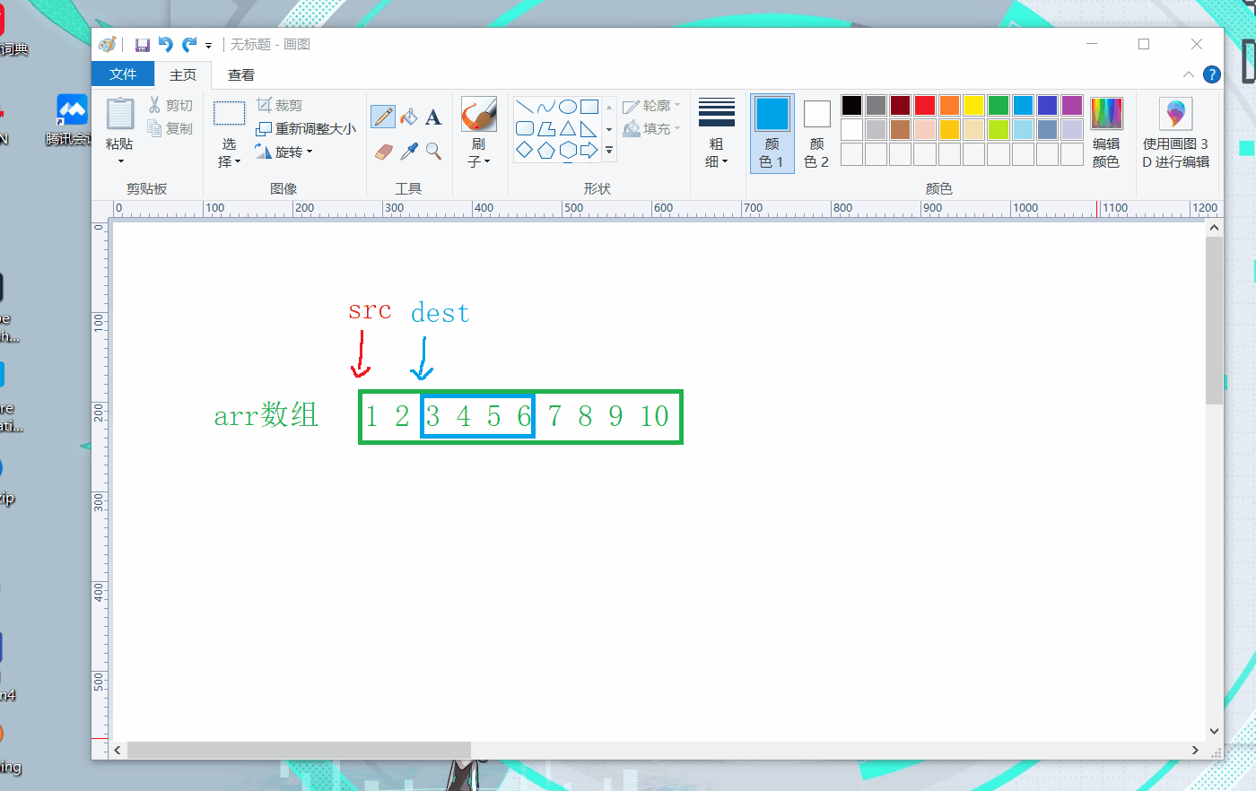The height and width of the screenshot is (791, 1256).
Task: Select the Eraser tool
Action: point(383,152)
